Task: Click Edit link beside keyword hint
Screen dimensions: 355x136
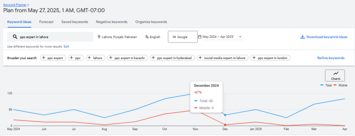Action: (66, 47)
